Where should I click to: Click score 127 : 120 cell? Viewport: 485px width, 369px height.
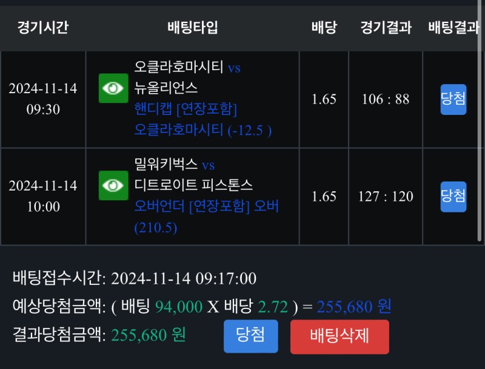click(x=386, y=196)
